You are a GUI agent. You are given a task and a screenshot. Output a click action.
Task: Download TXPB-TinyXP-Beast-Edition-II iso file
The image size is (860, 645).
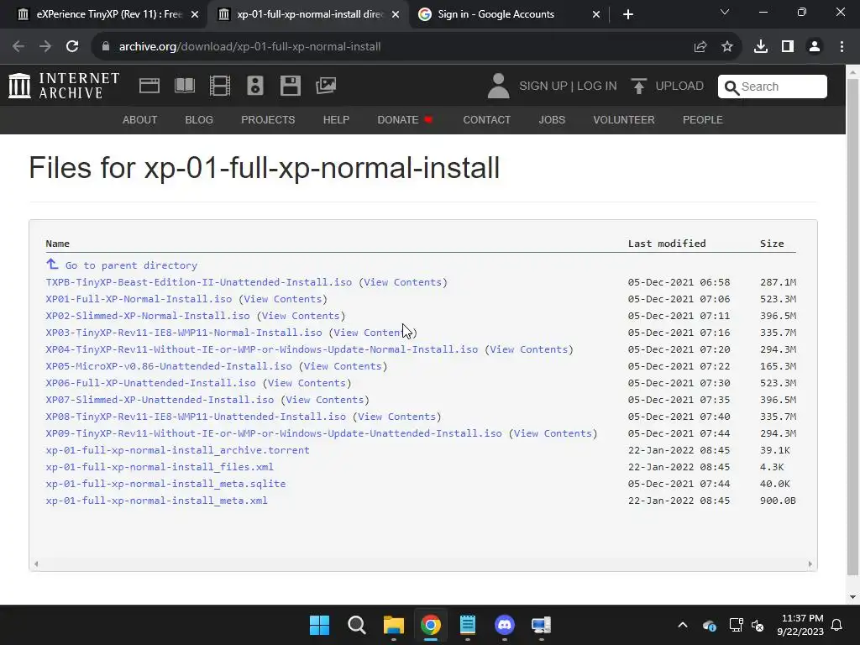pyautogui.click(x=198, y=282)
